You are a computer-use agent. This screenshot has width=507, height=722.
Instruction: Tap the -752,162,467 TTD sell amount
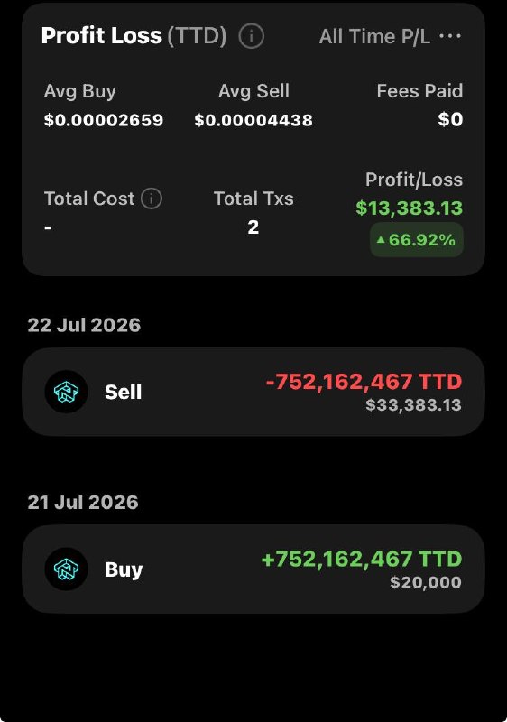[364, 382]
